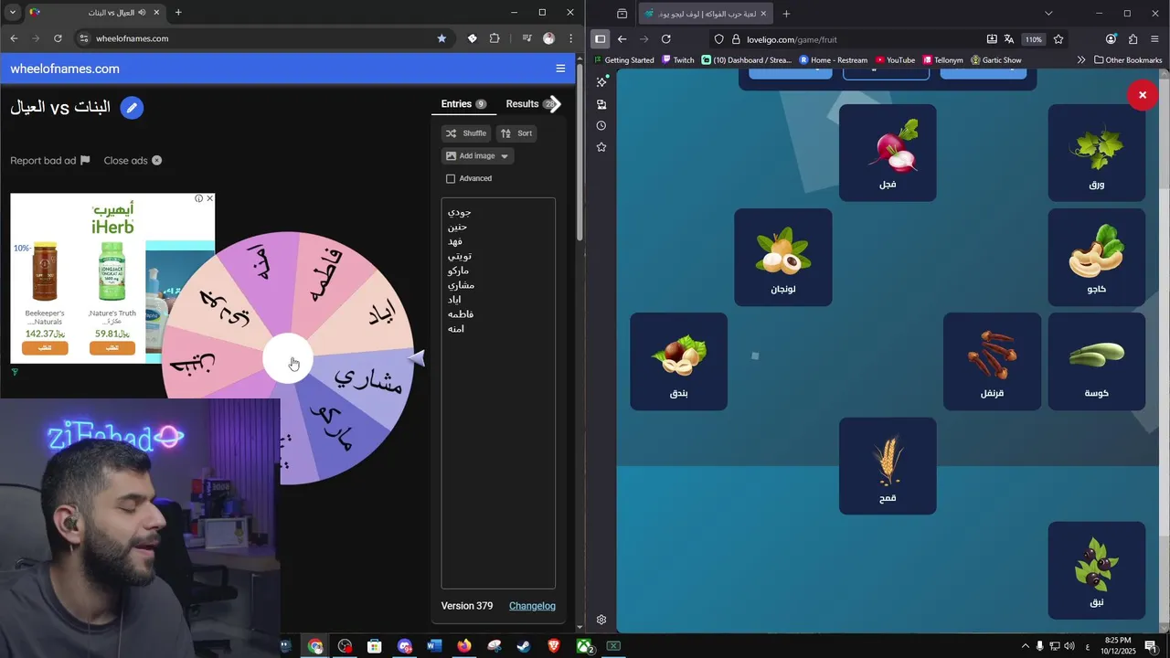Image resolution: width=1170 pixels, height=658 pixels.
Task: Open Tellonym bookmark
Action: point(943,60)
